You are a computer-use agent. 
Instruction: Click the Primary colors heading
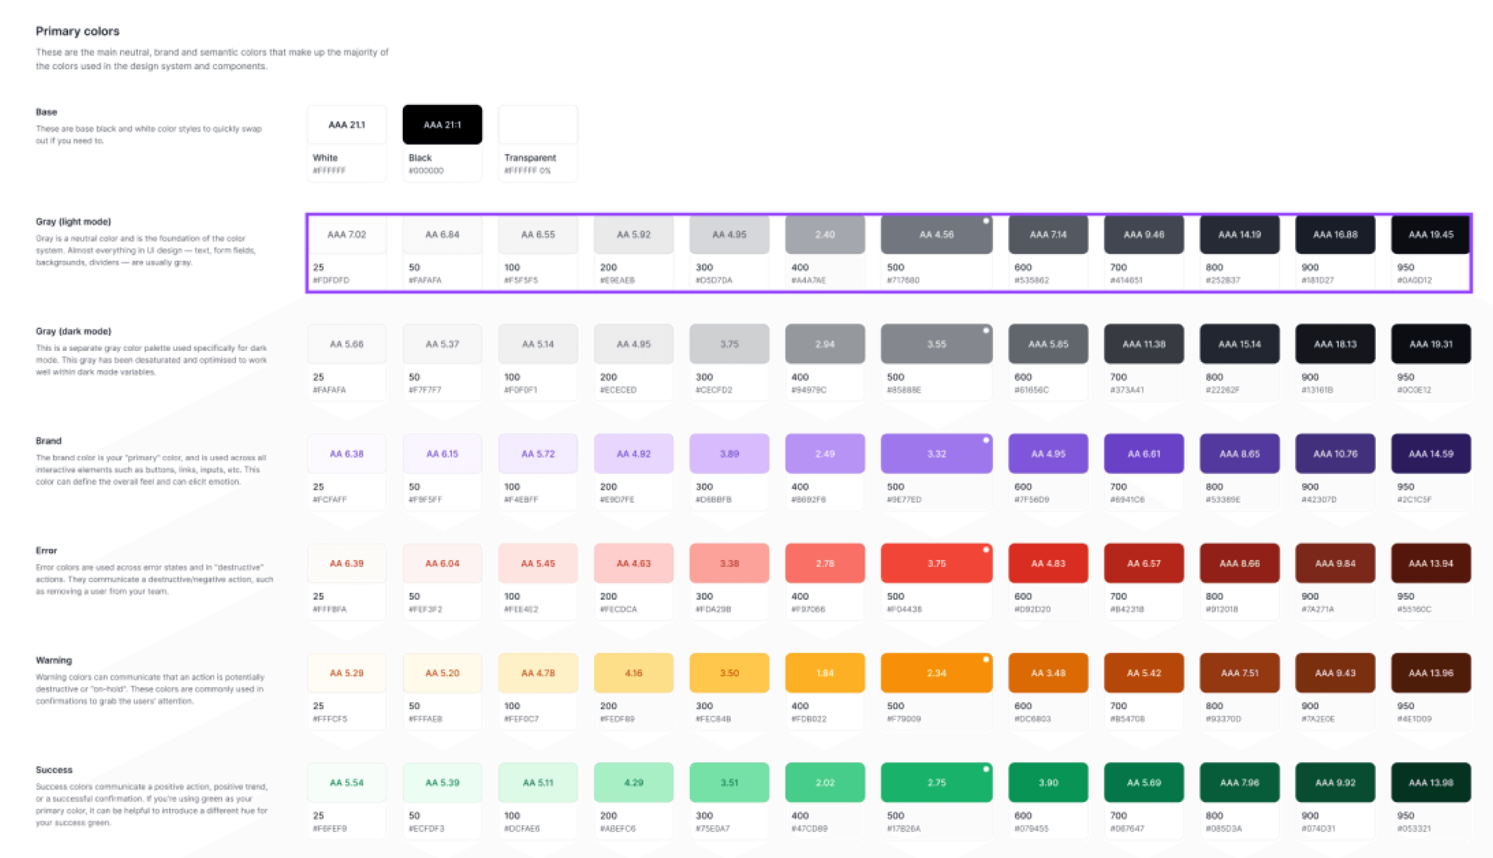[77, 31]
